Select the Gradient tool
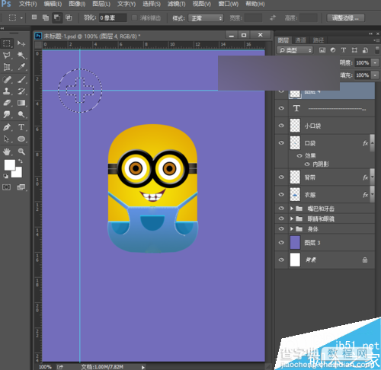Image resolution: width=381 pixels, height=370 pixels. pyautogui.click(x=21, y=103)
